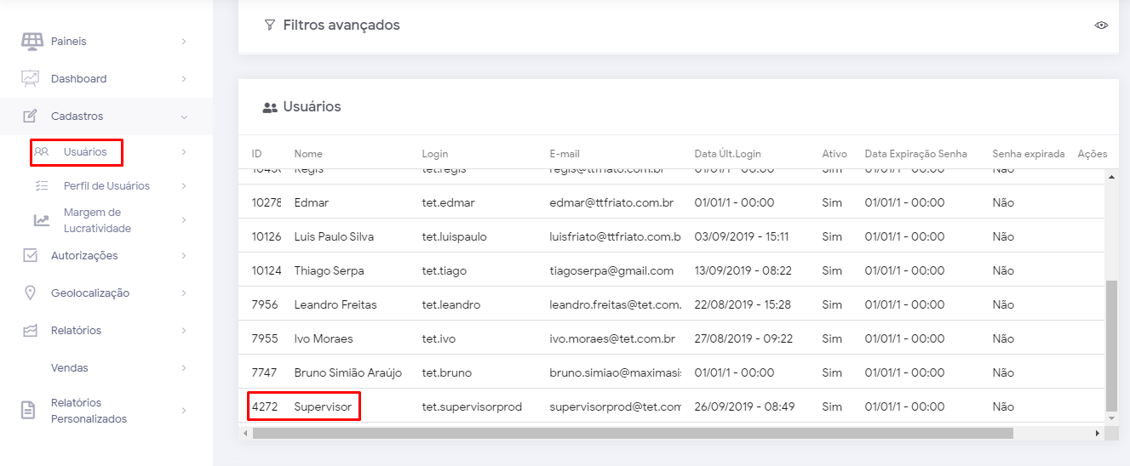Screen dimensions: 1130x466
Task: Open the Filtros avançados section header
Action: click(341, 26)
